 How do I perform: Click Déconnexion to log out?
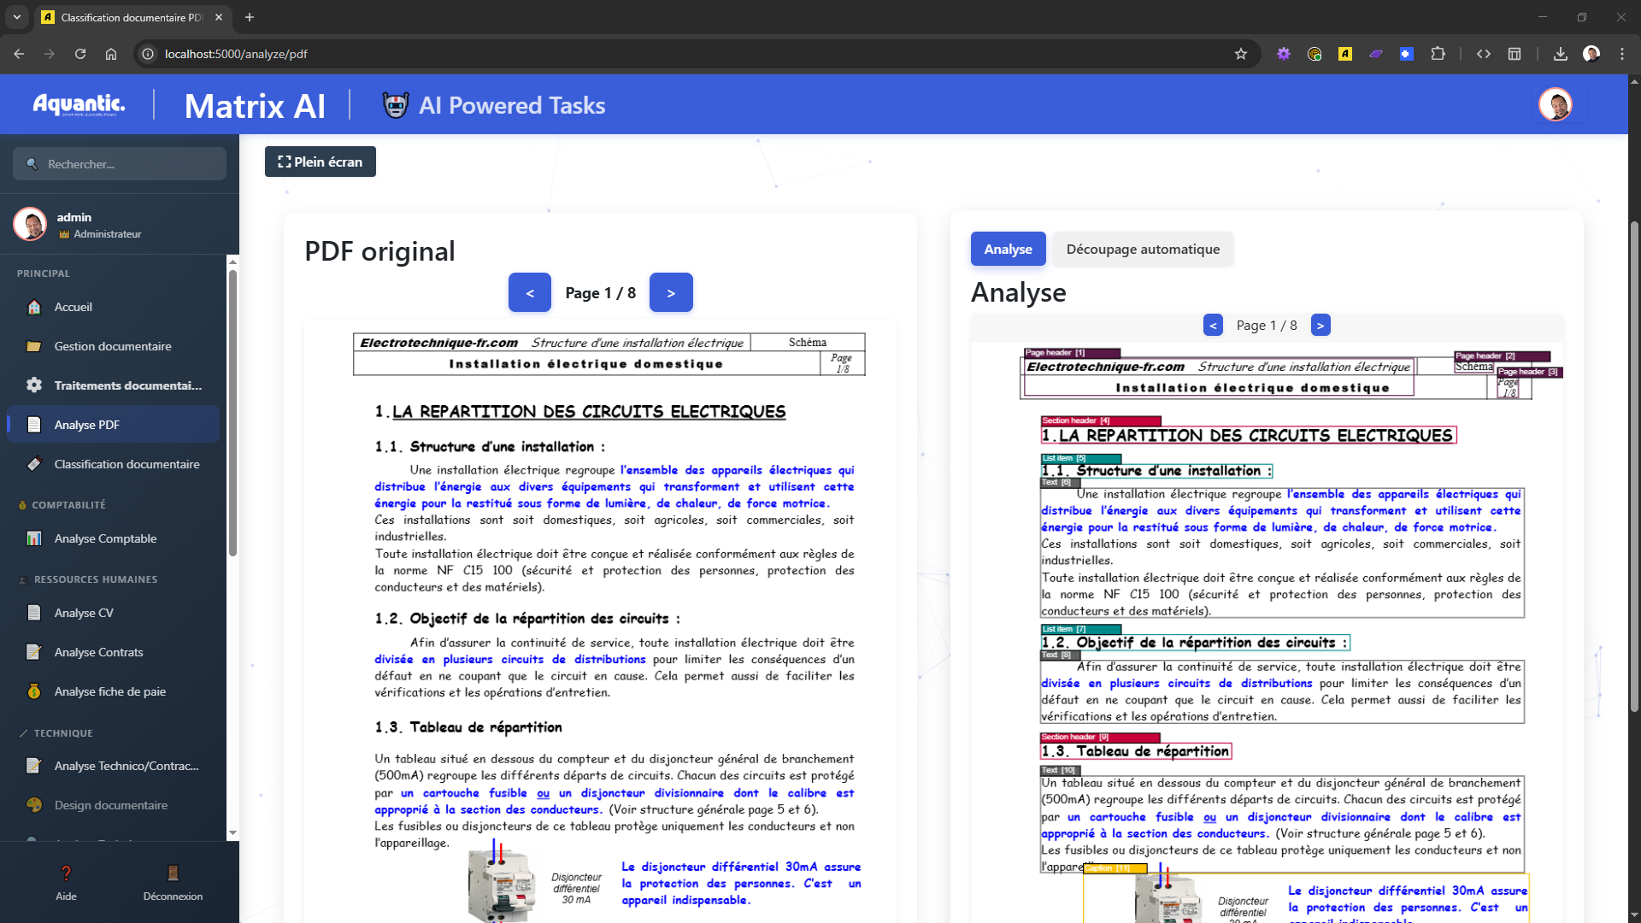(x=173, y=882)
